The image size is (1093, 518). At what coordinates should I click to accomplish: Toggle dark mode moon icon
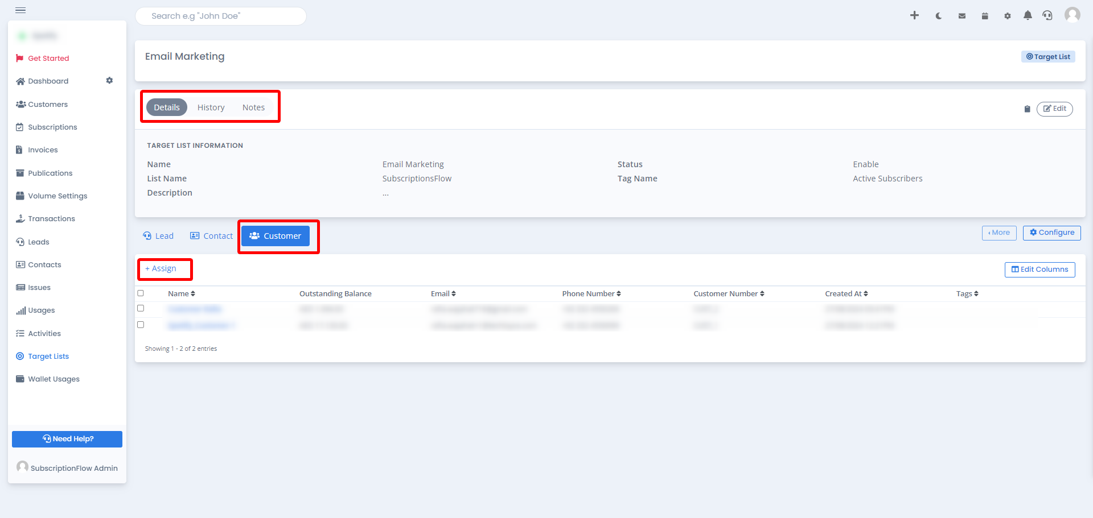tap(938, 16)
